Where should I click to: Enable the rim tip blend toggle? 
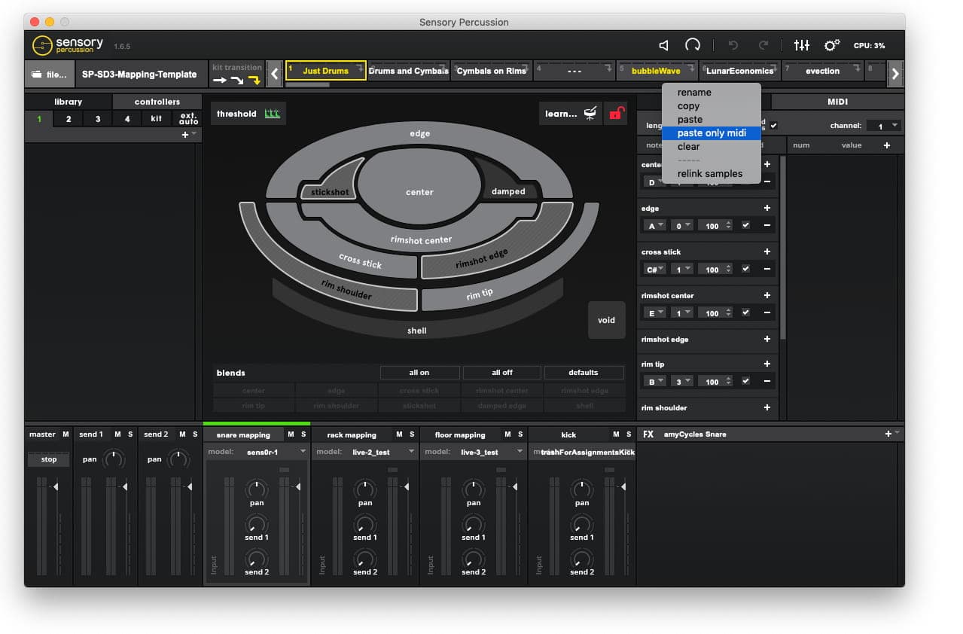coord(253,405)
